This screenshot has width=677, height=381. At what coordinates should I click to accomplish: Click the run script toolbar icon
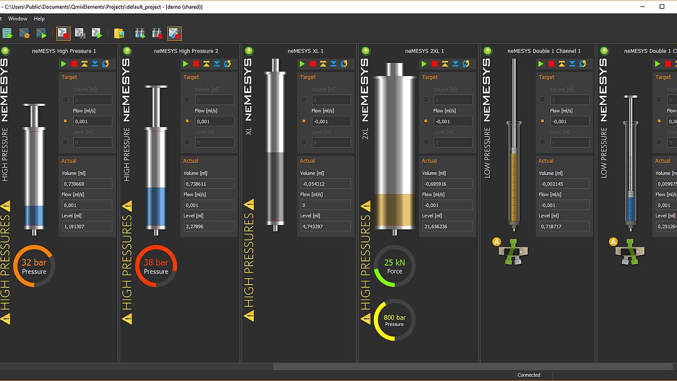[x=97, y=33]
